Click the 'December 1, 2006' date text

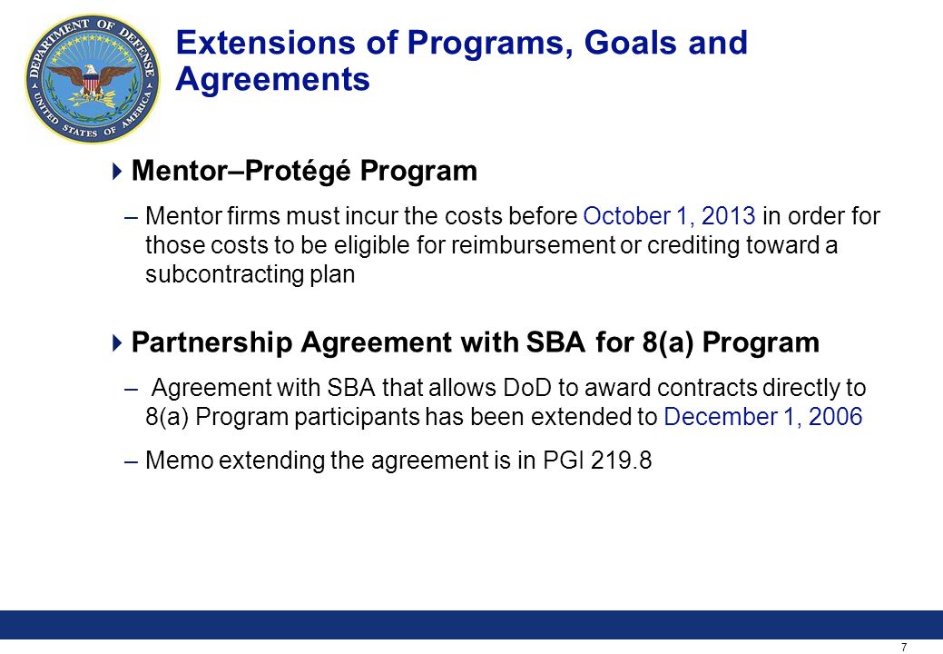tap(762, 416)
